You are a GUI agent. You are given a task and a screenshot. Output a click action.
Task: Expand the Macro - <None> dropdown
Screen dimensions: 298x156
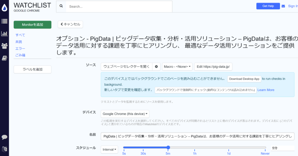coord(177,67)
